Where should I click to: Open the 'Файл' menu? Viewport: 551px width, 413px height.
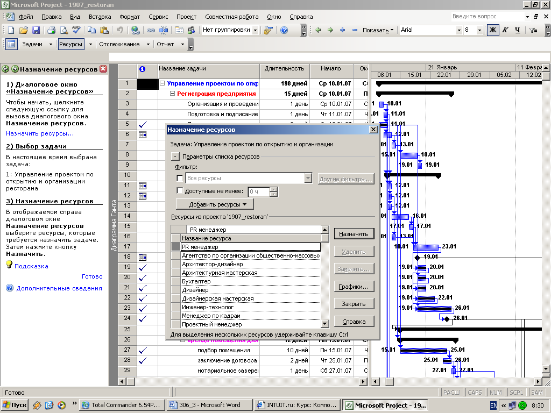pyautogui.click(x=26, y=17)
